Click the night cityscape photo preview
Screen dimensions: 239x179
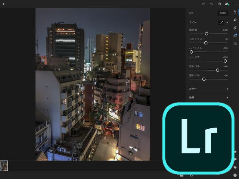tap(93, 84)
